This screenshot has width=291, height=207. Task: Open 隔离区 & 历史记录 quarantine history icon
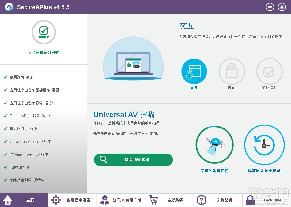pos(264,145)
